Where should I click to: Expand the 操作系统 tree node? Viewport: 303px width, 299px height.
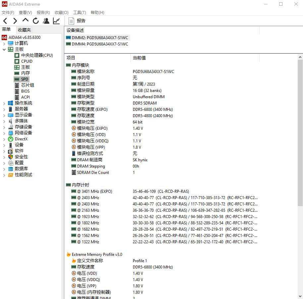[x=4, y=104]
